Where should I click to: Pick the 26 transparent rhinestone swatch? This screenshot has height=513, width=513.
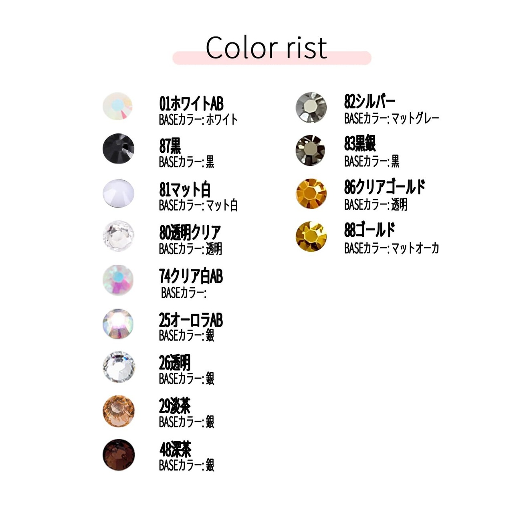point(119,367)
